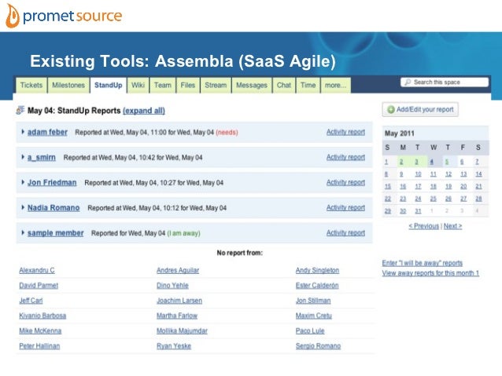Open Maxim Cretu's name link

[x=314, y=316]
